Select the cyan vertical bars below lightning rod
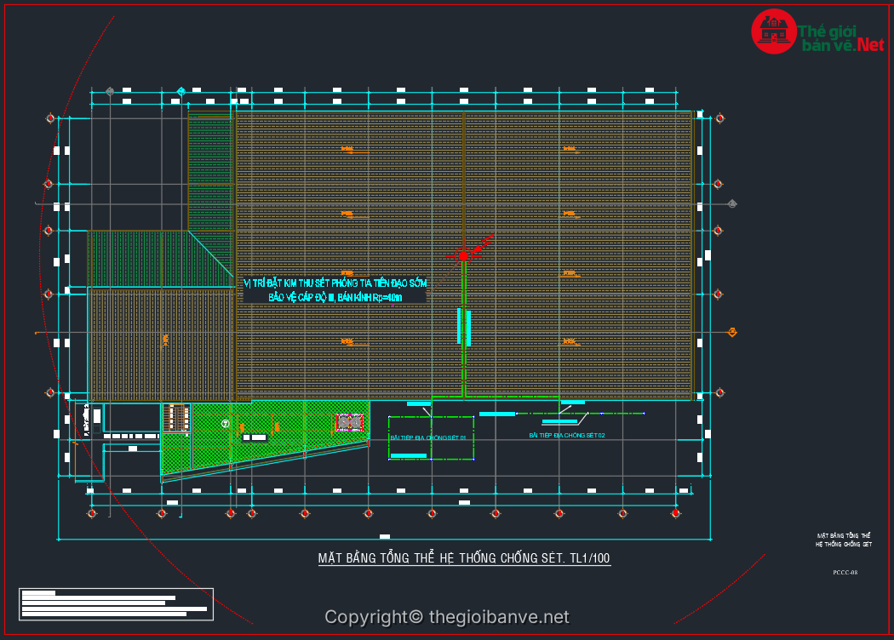Viewport: 894px width, 640px height. 464,327
